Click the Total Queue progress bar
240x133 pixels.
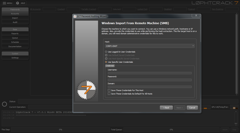pos(172,130)
